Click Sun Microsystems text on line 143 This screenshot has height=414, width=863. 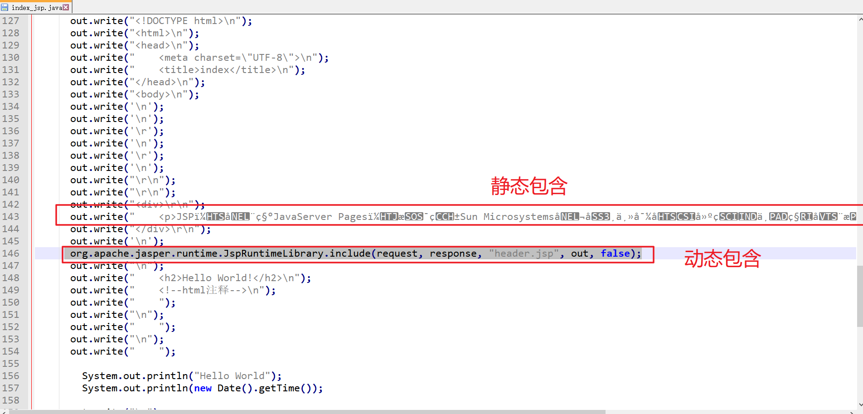(508, 217)
